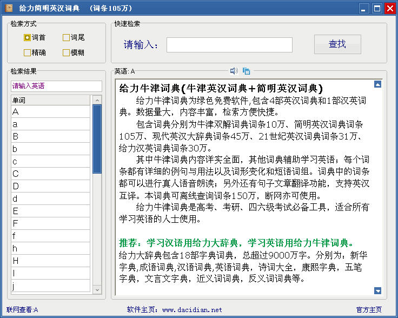This screenshot has width=398, height=318.
Task: Select lowercase 'b' in word list
Action: point(50,149)
